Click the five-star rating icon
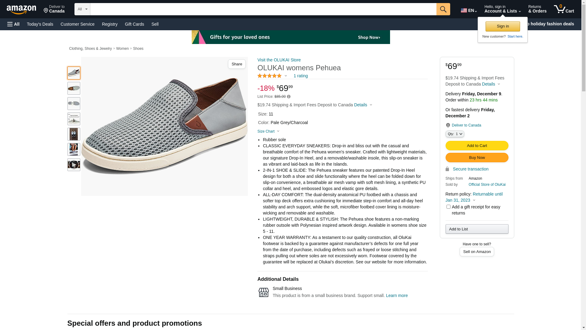 pyautogui.click(x=269, y=76)
